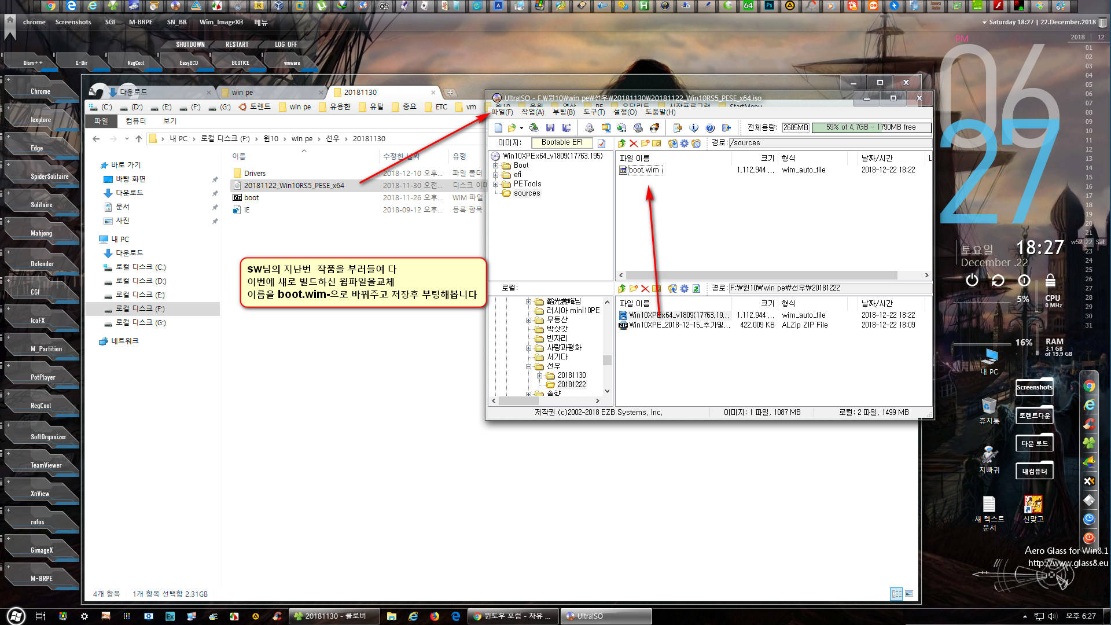The image size is (1111, 625).
Task: Open the Drivers folder in Explorer
Action: tap(255, 174)
